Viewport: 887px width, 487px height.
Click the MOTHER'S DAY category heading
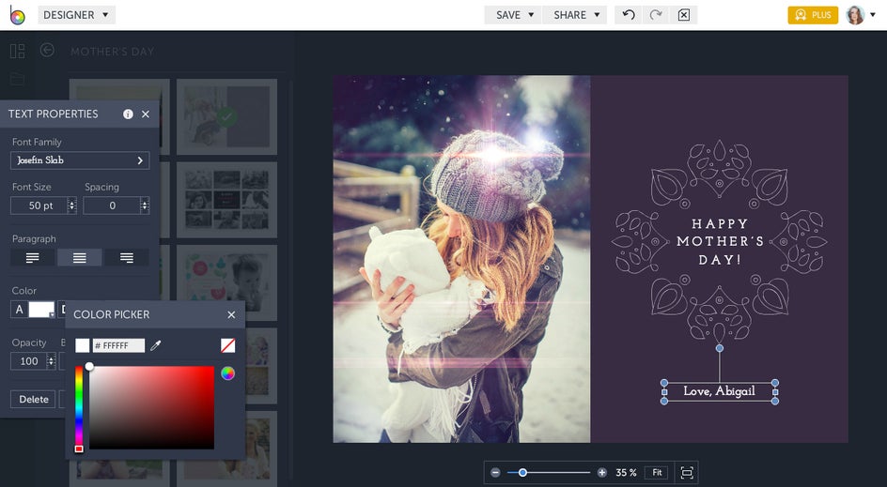coord(112,52)
